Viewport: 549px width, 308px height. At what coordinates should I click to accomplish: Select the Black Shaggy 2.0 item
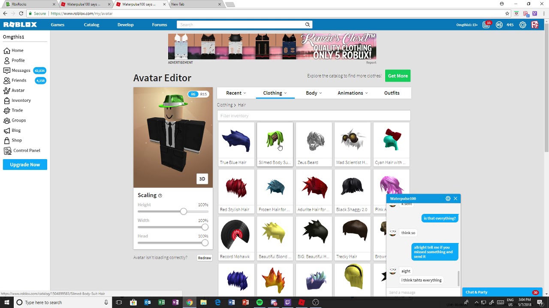point(353,192)
